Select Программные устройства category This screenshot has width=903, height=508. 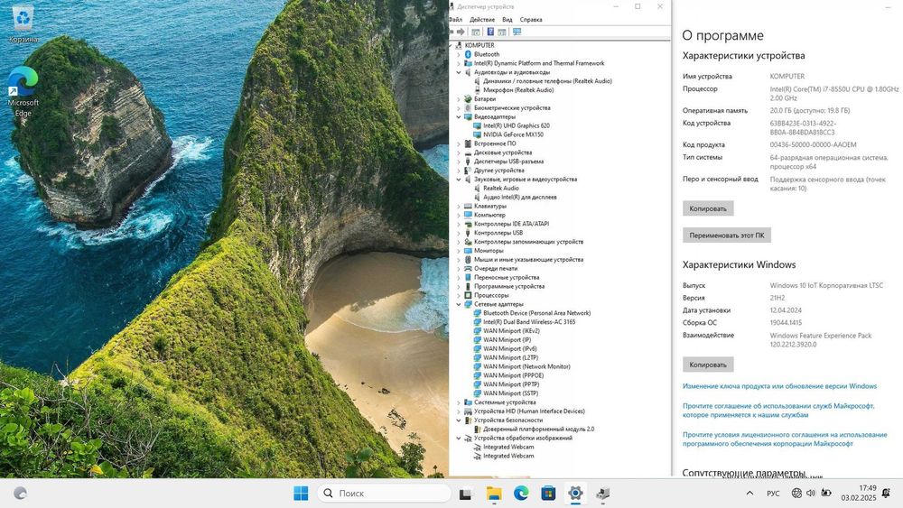tap(509, 286)
